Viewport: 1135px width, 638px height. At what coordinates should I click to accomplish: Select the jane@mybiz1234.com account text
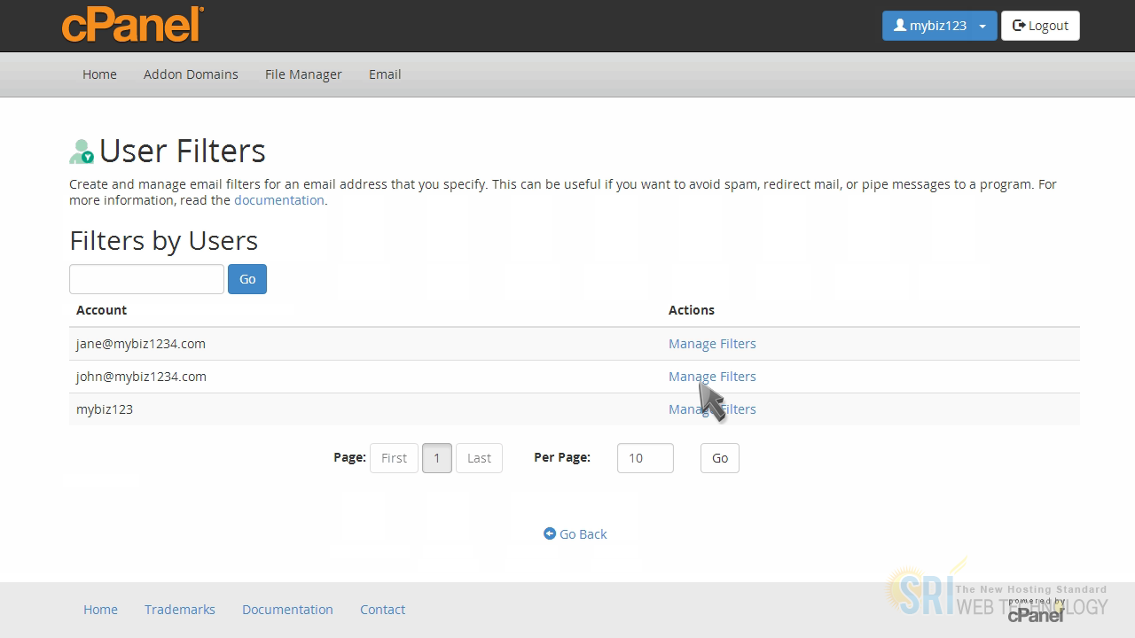point(140,344)
